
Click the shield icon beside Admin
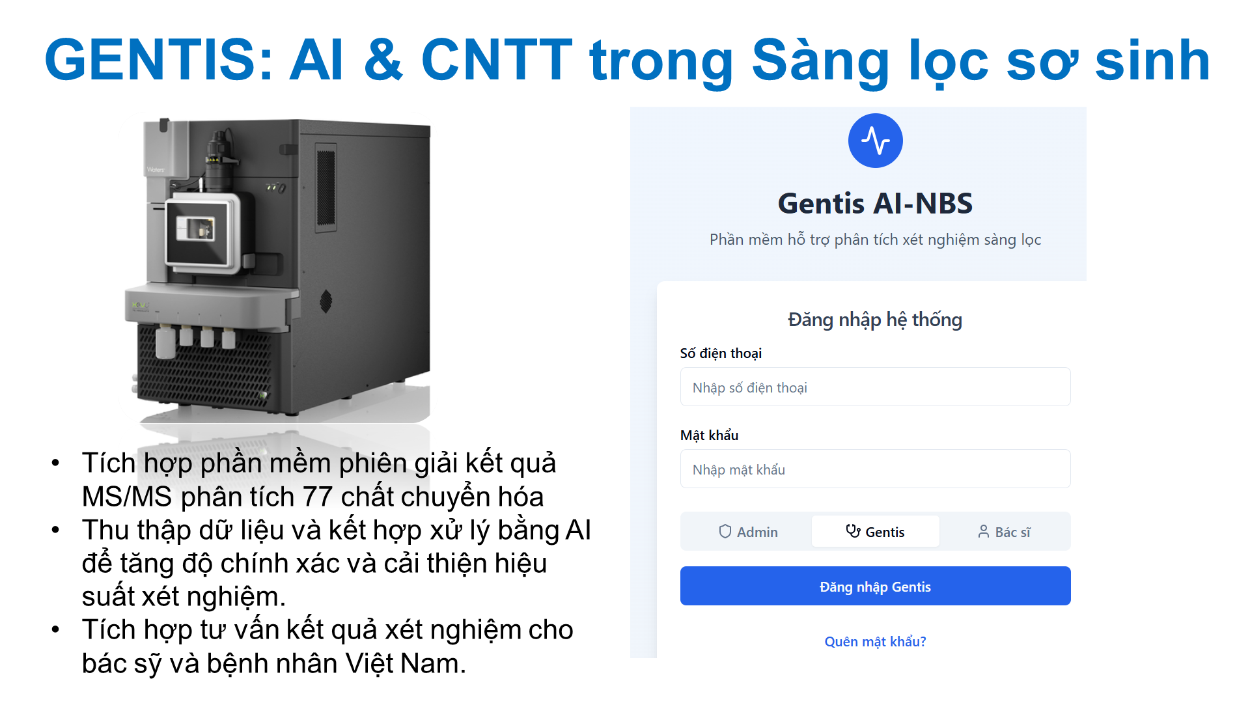pyautogui.click(x=725, y=532)
